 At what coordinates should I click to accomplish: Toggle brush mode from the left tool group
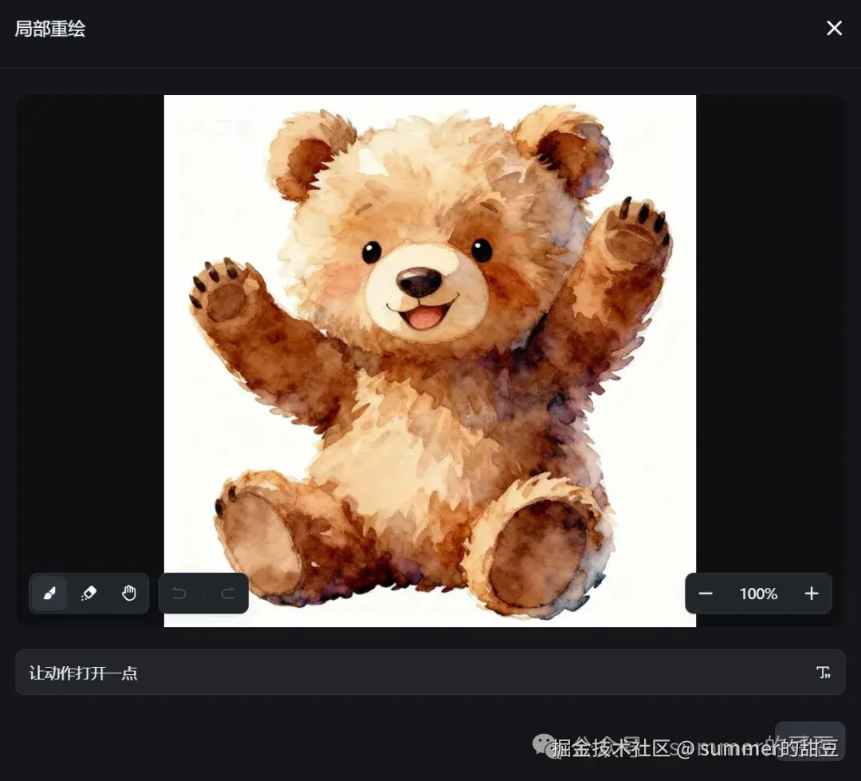click(49, 593)
